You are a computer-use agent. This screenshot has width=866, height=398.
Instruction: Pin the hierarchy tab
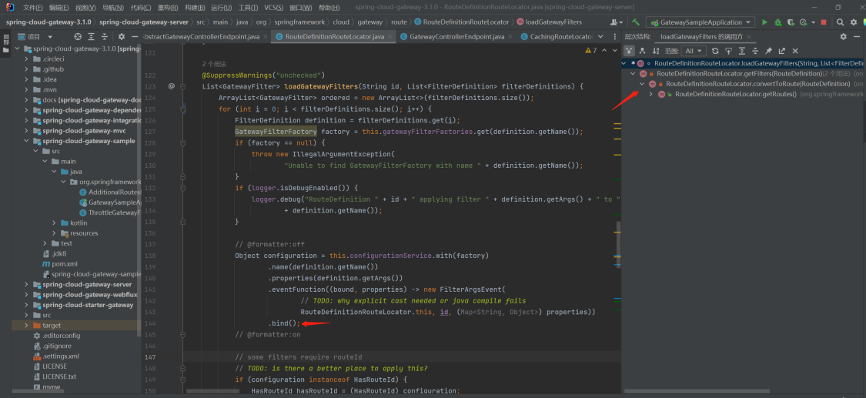(x=768, y=51)
